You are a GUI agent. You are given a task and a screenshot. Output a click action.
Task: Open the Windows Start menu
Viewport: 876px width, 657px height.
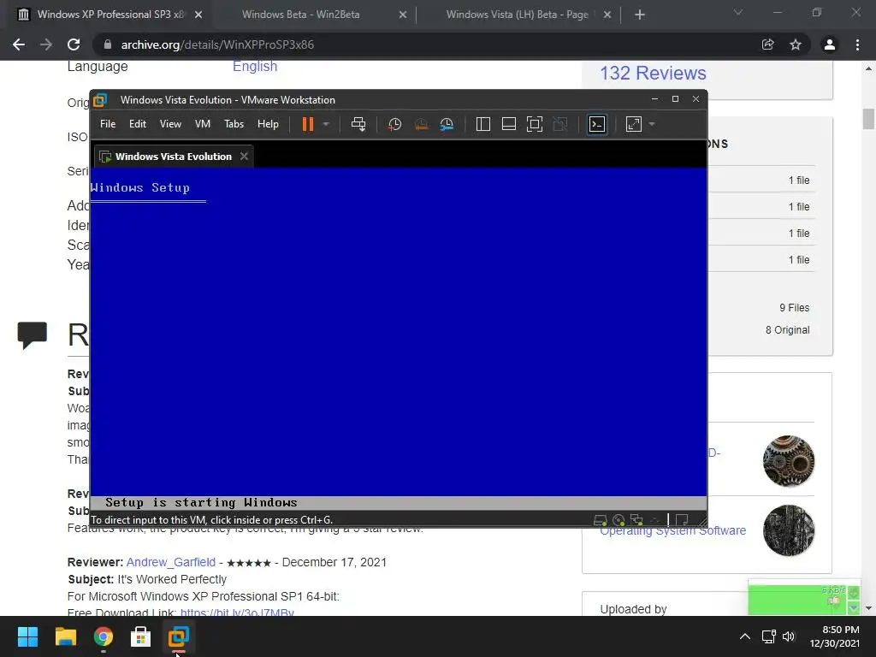pyautogui.click(x=27, y=636)
